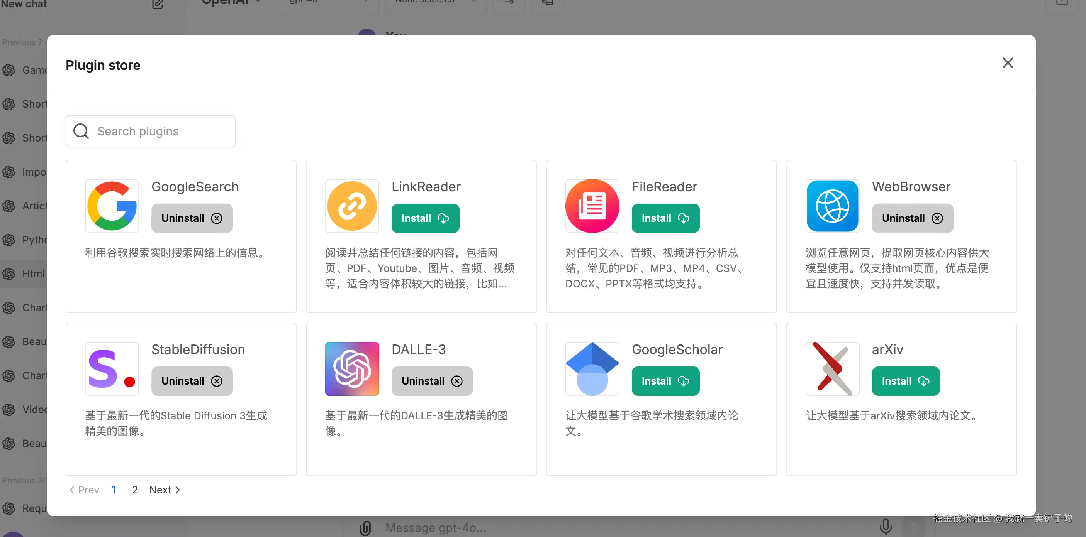
Task: Click the GoogleSearch plugin logo
Action: coord(112,206)
